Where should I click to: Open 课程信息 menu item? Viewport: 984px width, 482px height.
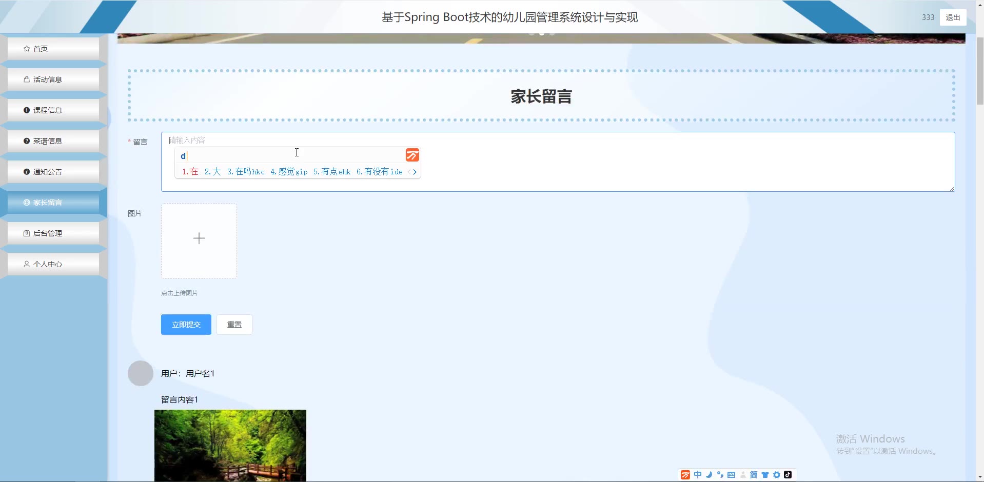pyautogui.click(x=53, y=110)
